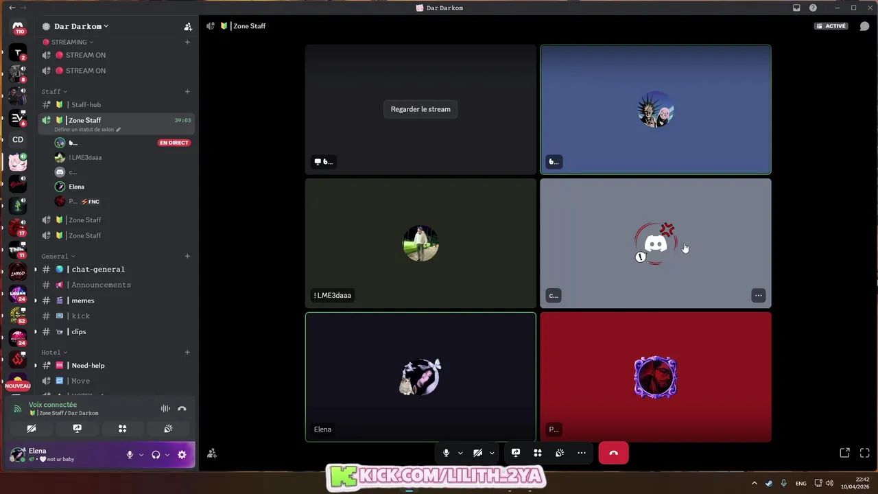Invite people icon beside Dar Darkom
Image resolution: width=878 pixels, height=494 pixels.
point(188,26)
